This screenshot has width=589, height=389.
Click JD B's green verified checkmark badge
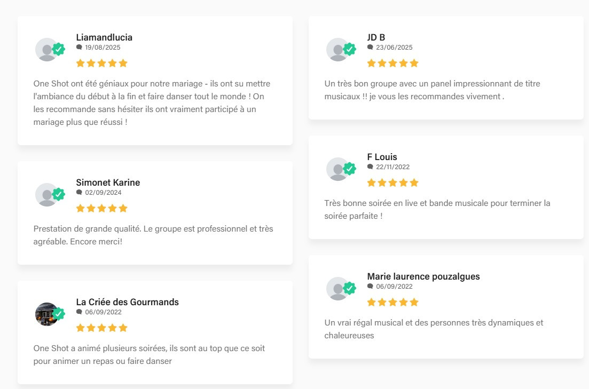click(x=350, y=49)
